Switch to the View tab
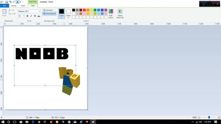The width and height of the screenshot is (221, 124). (x=23, y=6)
